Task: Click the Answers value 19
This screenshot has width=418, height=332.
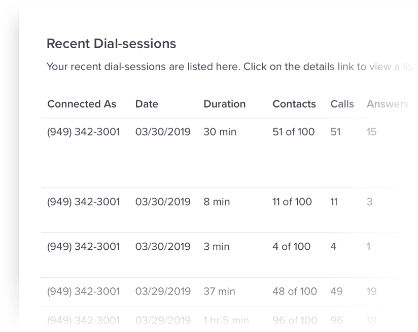Action: pyautogui.click(x=372, y=291)
